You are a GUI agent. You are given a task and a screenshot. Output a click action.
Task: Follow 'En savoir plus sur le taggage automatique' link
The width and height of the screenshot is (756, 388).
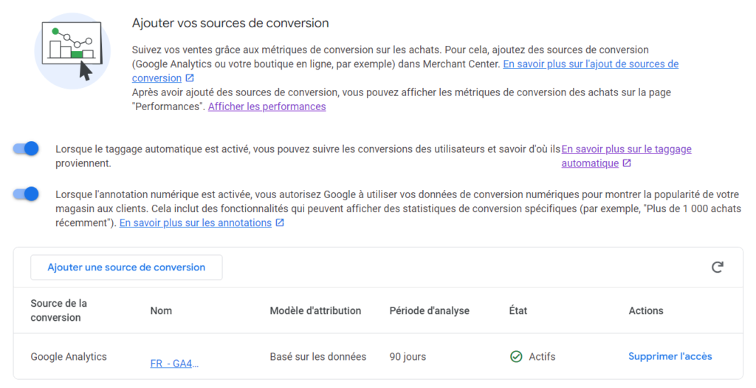626,149
